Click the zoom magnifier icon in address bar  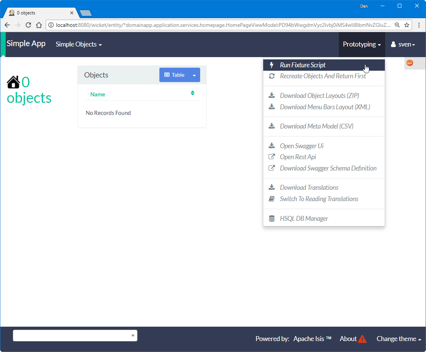click(x=397, y=25)
